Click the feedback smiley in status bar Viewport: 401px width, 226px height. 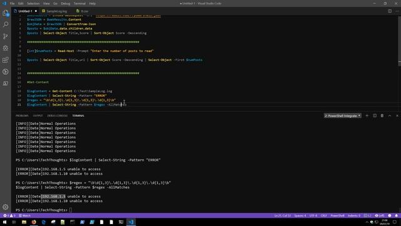click(390, 215)
